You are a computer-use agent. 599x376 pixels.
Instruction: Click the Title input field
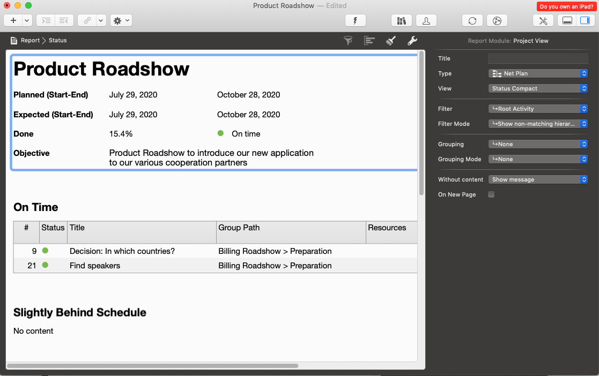538,58
